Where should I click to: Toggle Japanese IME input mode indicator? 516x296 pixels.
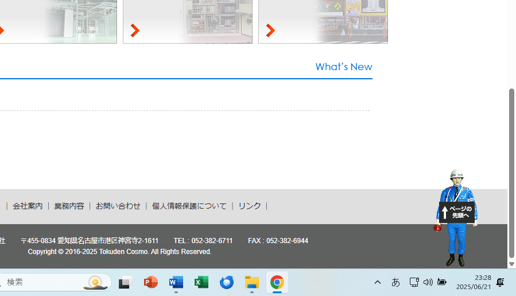pyautogui.click(x=395, y=282)
